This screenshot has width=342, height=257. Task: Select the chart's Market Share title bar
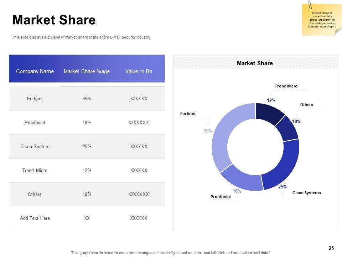255,63
